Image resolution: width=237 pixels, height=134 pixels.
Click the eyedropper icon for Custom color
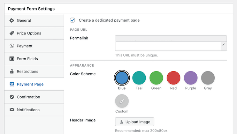point(122,101)
